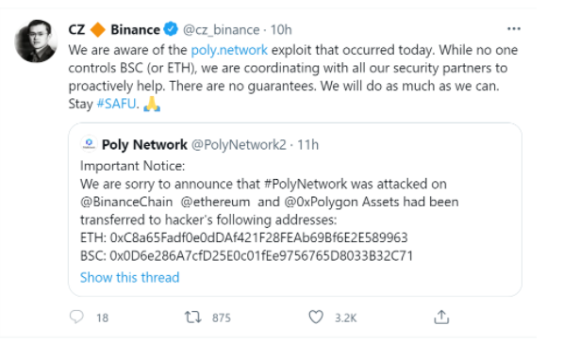Open CZ's profile picture
563x342 pixels.
pyautogui.click(x=36, y=41)
